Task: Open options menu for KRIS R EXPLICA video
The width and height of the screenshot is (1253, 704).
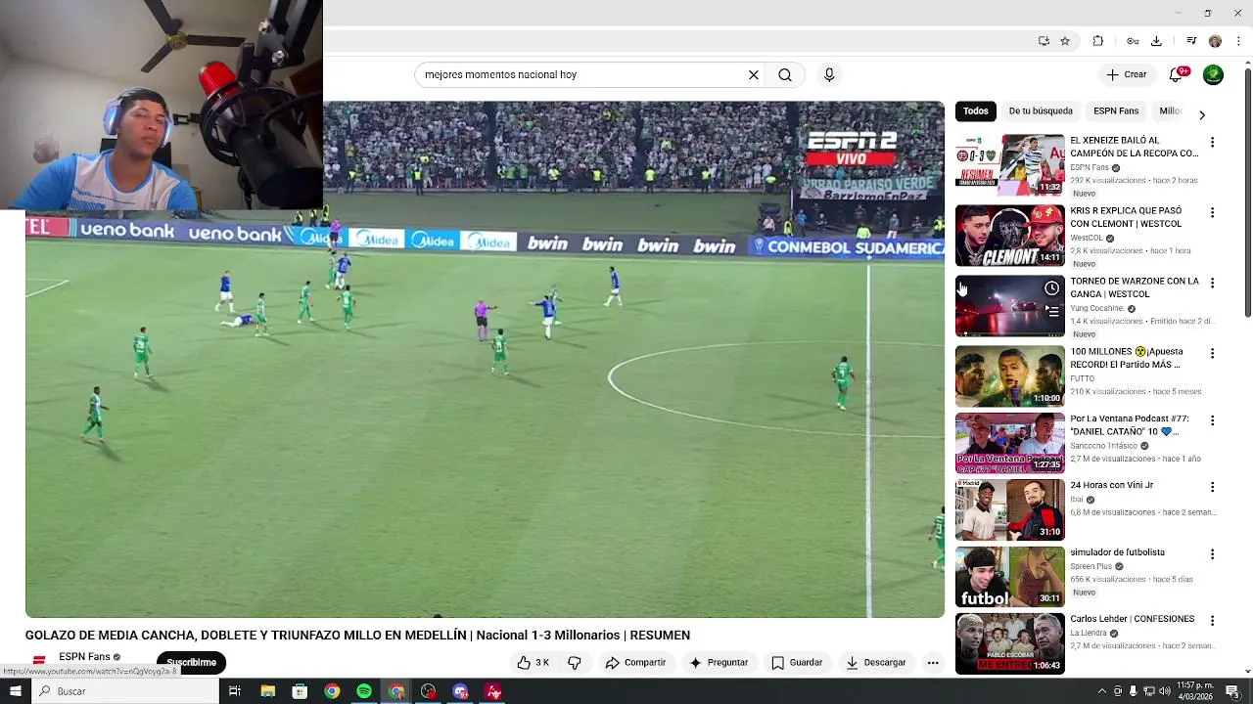Action: pyautogui.click(x=1212, y=212)
